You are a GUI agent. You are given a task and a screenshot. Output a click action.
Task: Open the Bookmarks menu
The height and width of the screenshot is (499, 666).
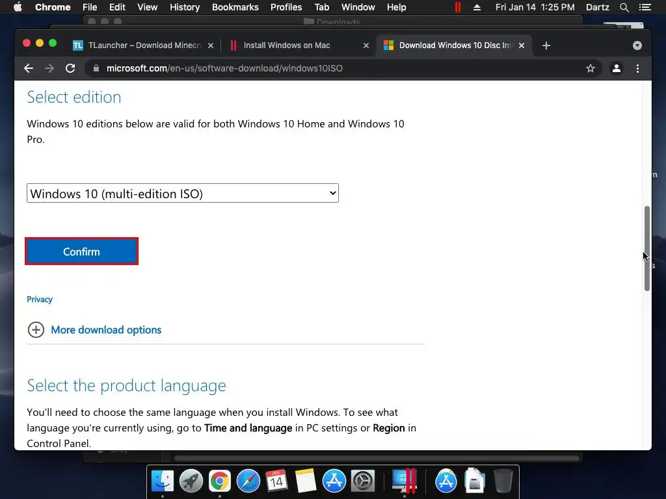235,7
